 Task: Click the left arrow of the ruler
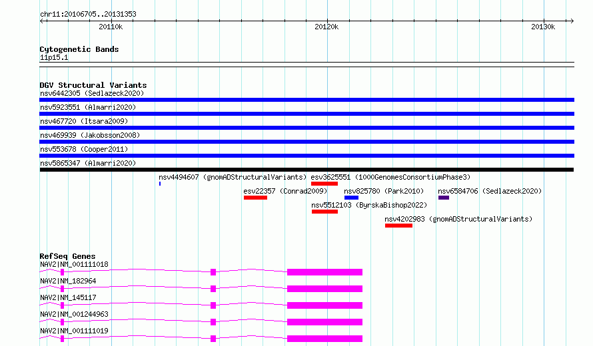coord(41,21)
